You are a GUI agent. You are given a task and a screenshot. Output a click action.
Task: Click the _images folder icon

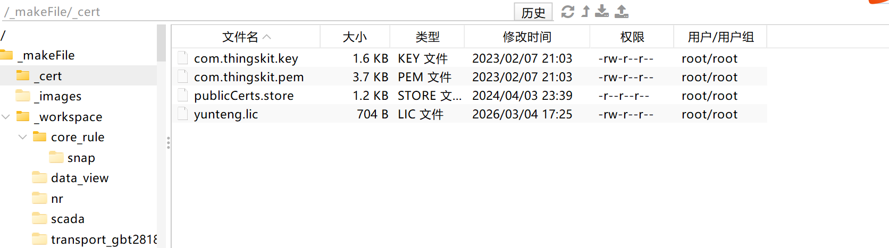pos(23,96)
